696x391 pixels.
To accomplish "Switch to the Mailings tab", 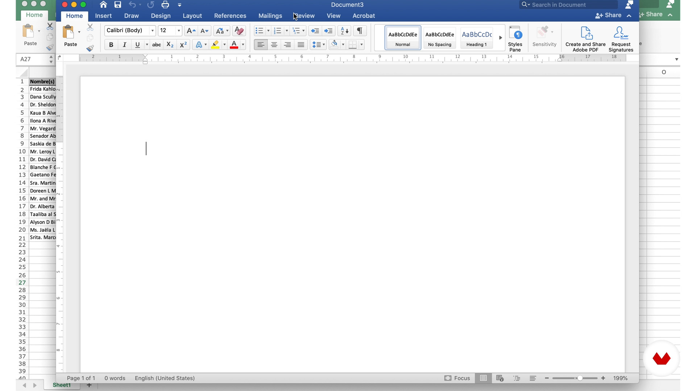I will pos(270,16).
